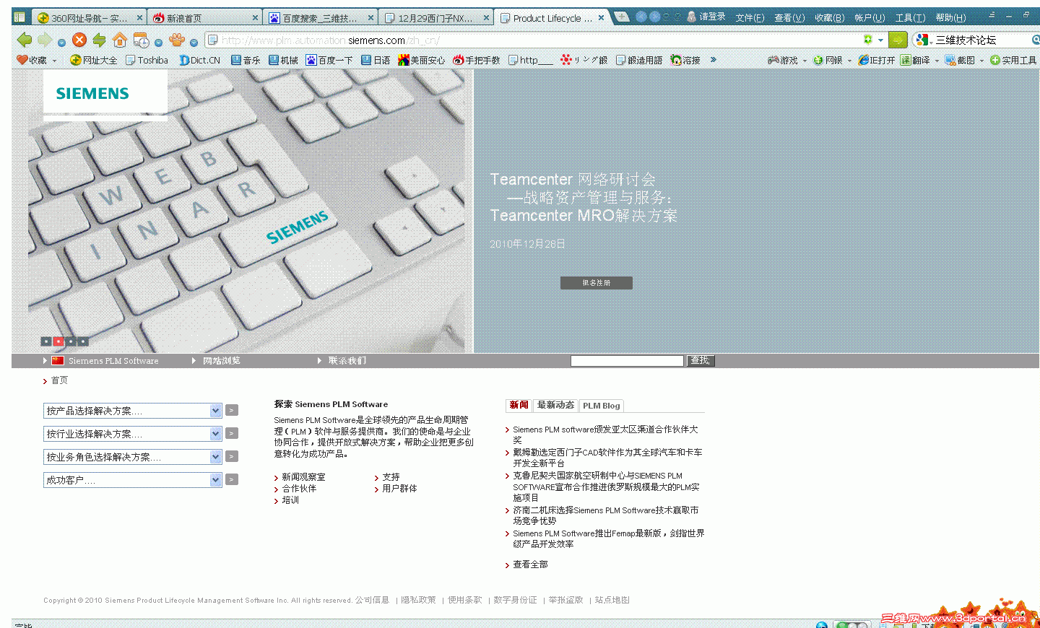The width and height of the screenshot is (1040, 628).
Task: Open the search engine selector dropdown
Action: (x=922, y=40)
